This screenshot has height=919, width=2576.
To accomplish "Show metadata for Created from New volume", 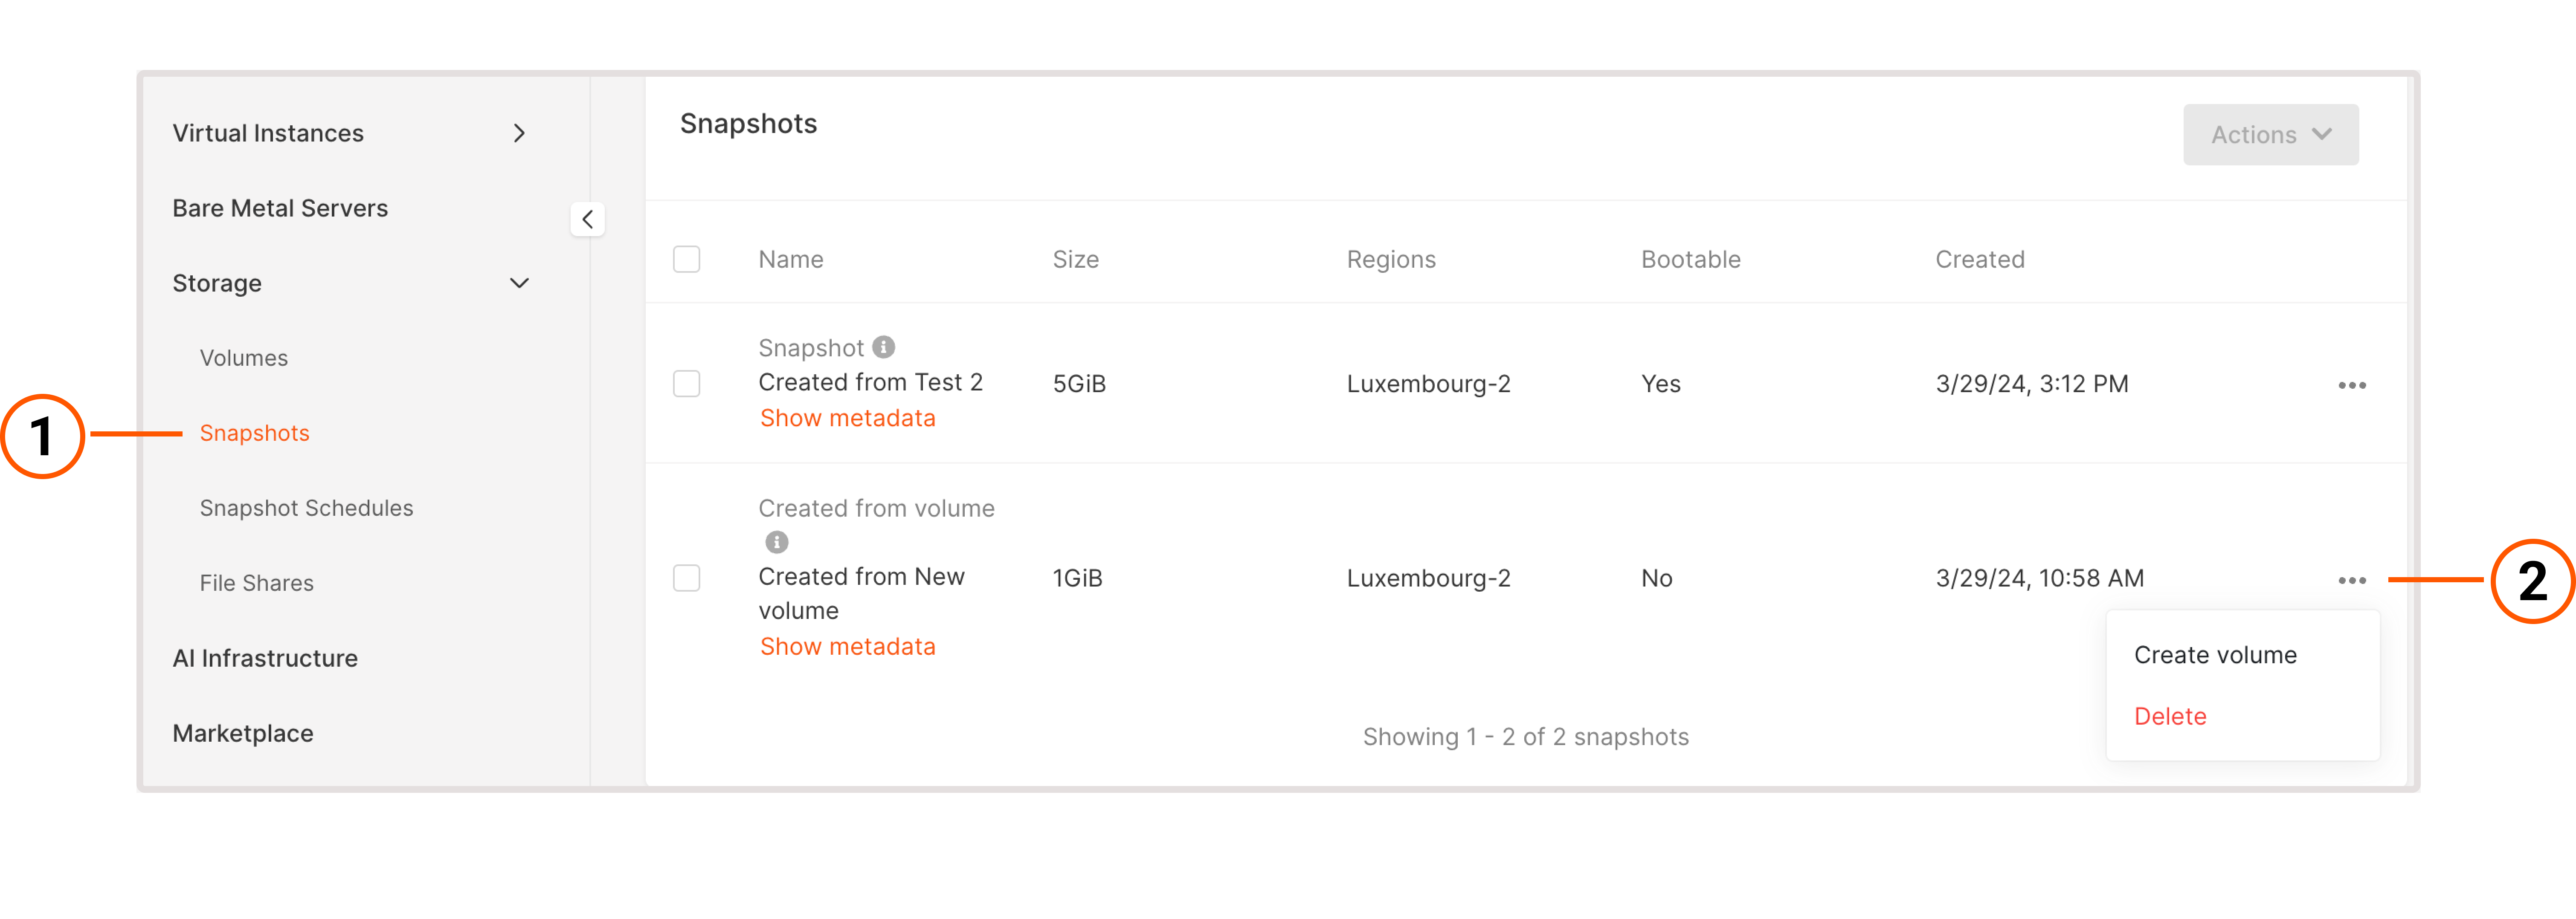I will [847, 645].
